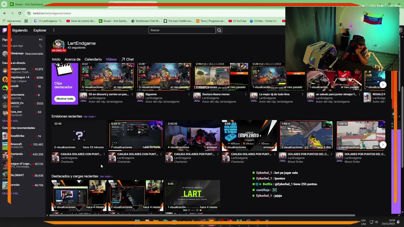Open 'The best ChatBot an...' bookmark
The image size is (404, 227).
click(x=178, y=21)
